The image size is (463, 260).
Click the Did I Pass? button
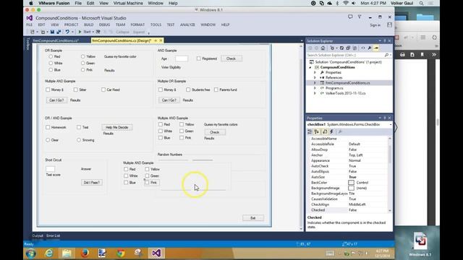tap(92, 183)
